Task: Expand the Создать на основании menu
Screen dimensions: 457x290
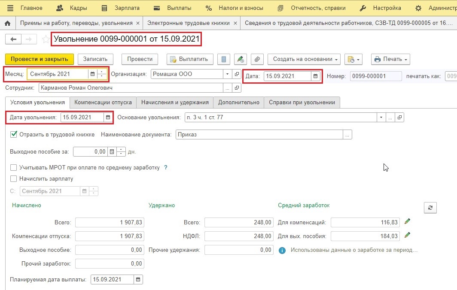Action: point(305,59)
